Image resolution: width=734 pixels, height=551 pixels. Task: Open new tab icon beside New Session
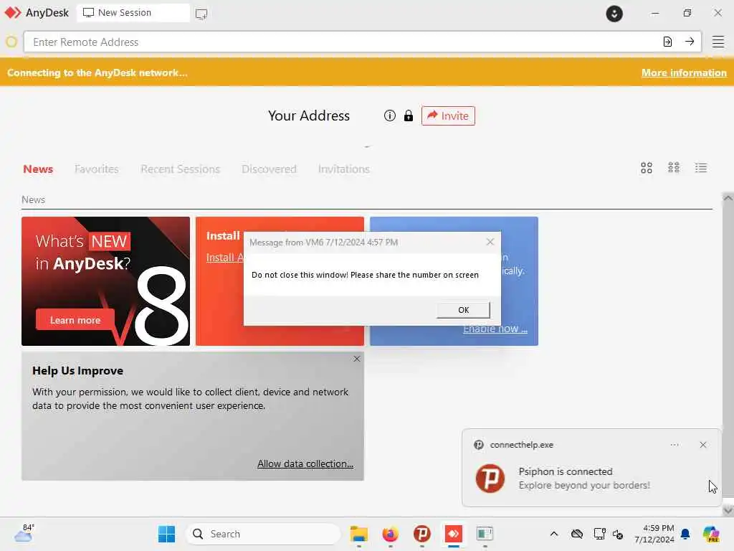pos(201,14)
